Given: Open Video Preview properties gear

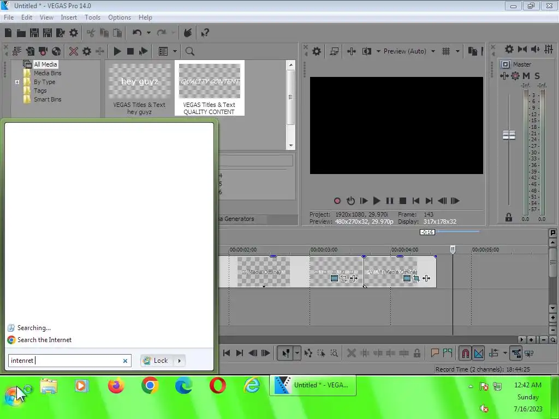Looking at the screenshot, I should click(x=316, y=51).
